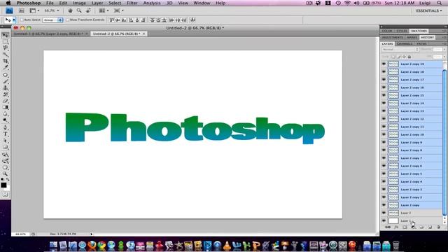Toggle Quick Mask mode button

click(x=5, y=195)
